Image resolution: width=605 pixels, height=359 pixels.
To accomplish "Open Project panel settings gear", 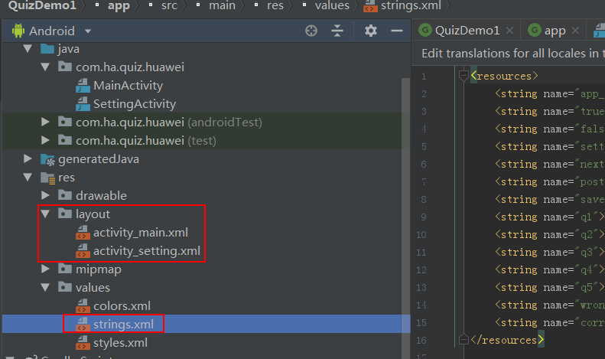I will click(371, 31).
